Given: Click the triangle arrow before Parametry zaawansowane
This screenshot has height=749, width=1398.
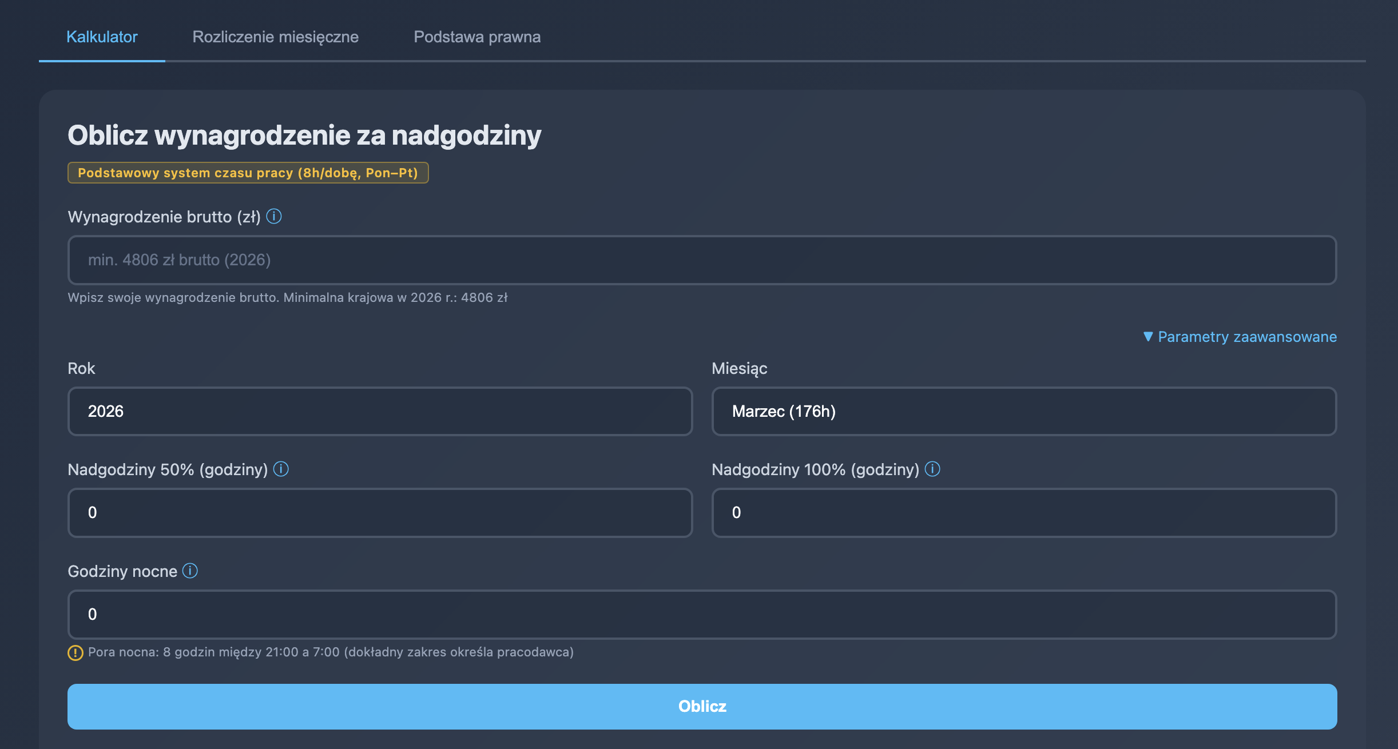Looking at the screenshot, I should (1147, 337).
